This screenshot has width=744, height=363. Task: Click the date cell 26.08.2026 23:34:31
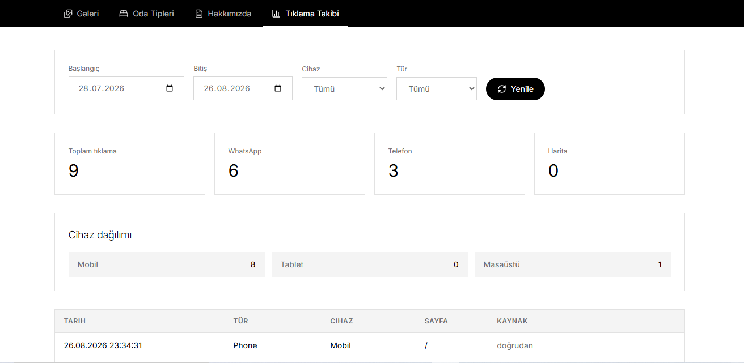click(x=103, y=345)
